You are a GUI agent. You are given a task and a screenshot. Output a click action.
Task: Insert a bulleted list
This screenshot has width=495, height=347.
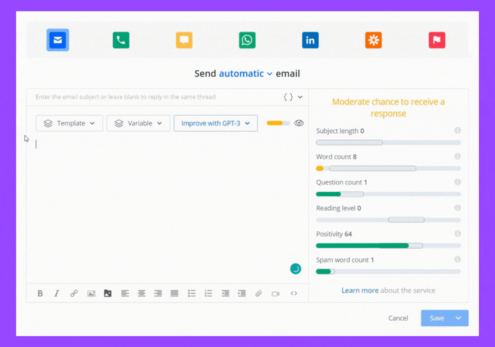pos(192,293)
